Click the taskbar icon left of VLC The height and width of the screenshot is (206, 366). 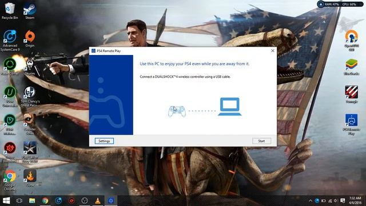[x=85, y=201]
